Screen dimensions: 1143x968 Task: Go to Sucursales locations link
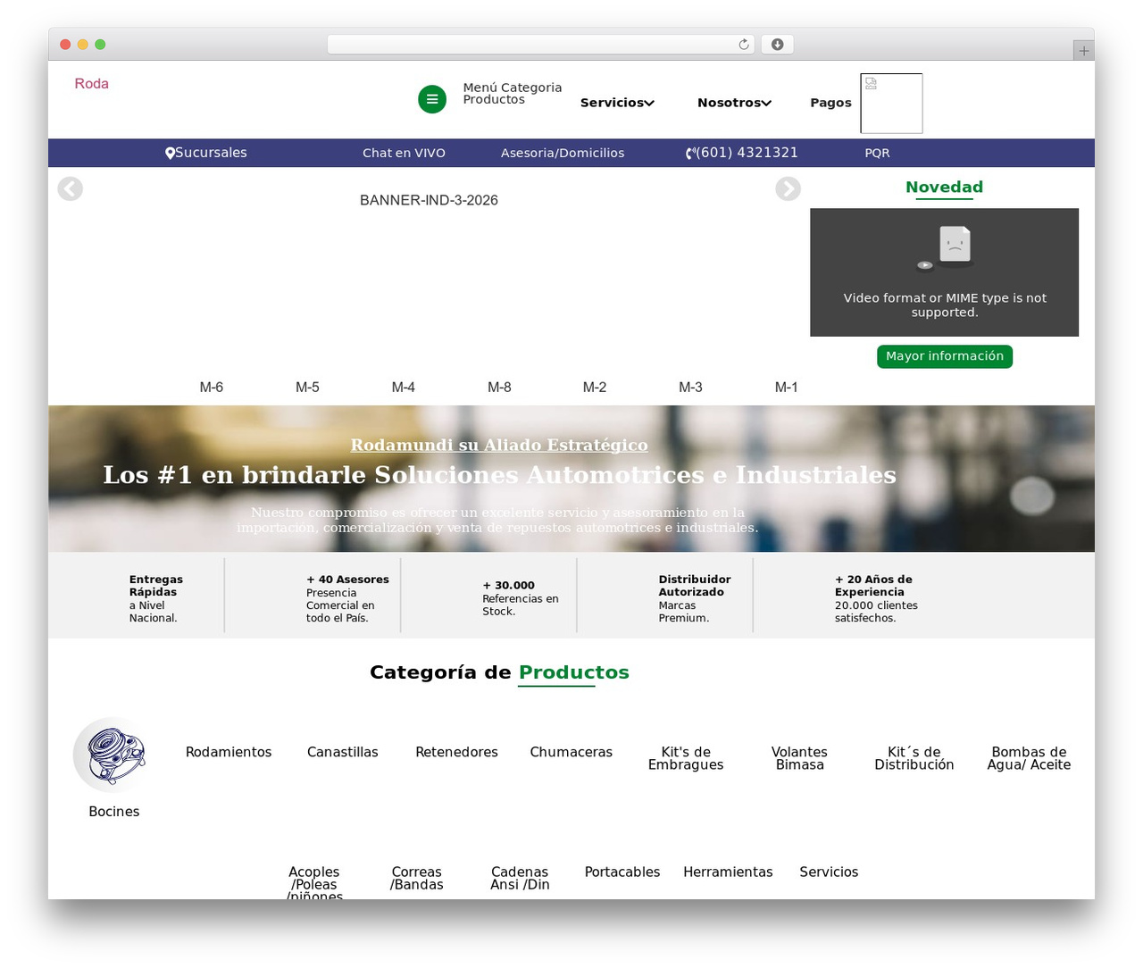(206, 153)
